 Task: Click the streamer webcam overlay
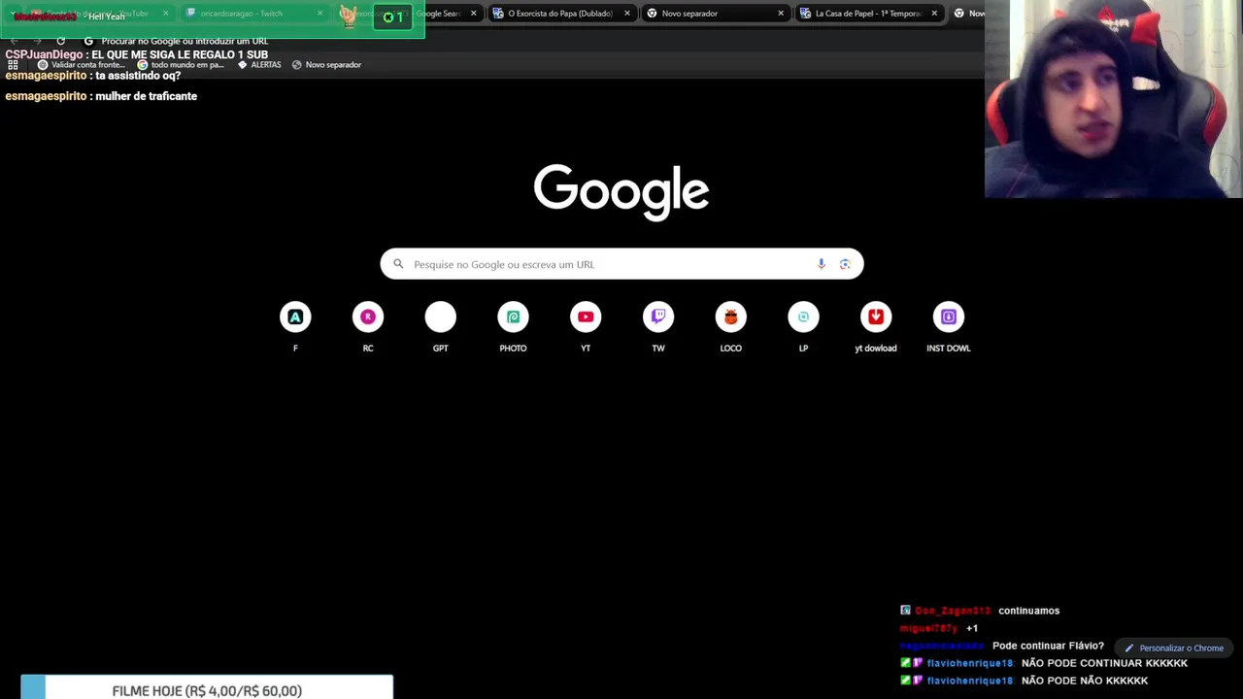[x=1113, y=99]
